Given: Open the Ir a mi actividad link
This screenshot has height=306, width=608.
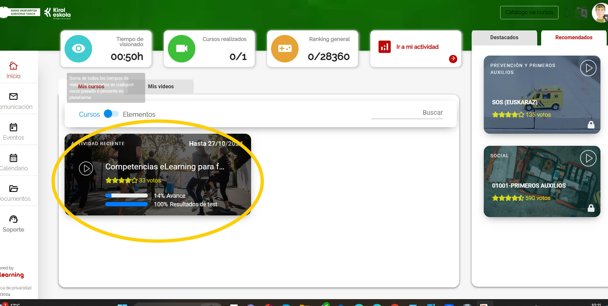Looking at the screenshot, I should (417, 47).
